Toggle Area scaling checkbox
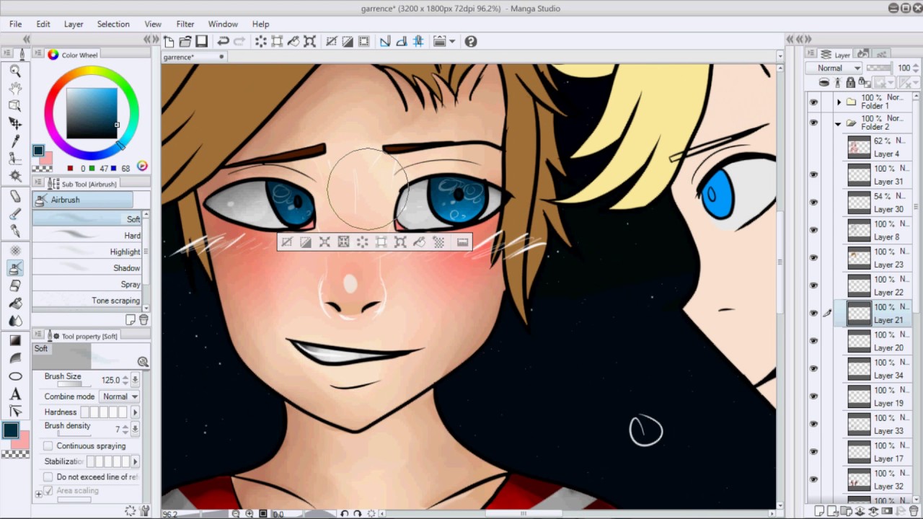 (x=48, y=491)
